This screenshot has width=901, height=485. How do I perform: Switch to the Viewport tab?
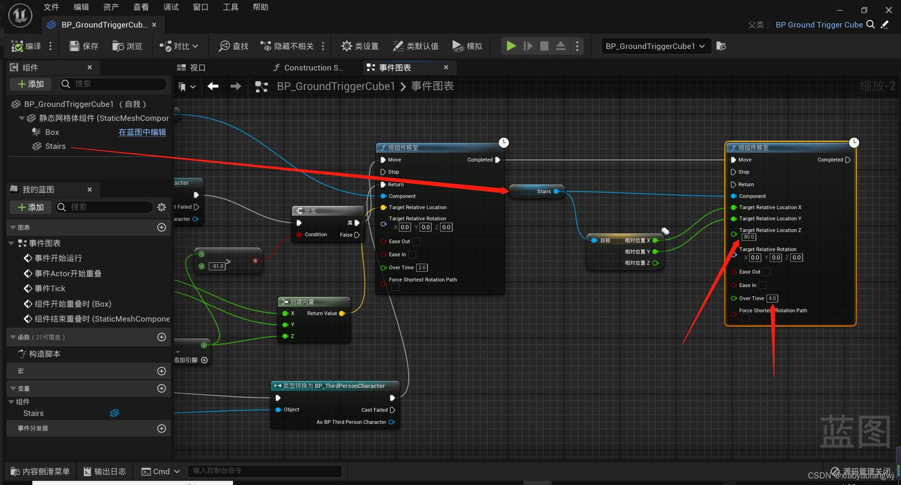192,68
